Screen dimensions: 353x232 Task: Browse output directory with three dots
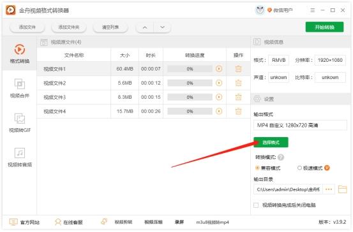[329, 189]
